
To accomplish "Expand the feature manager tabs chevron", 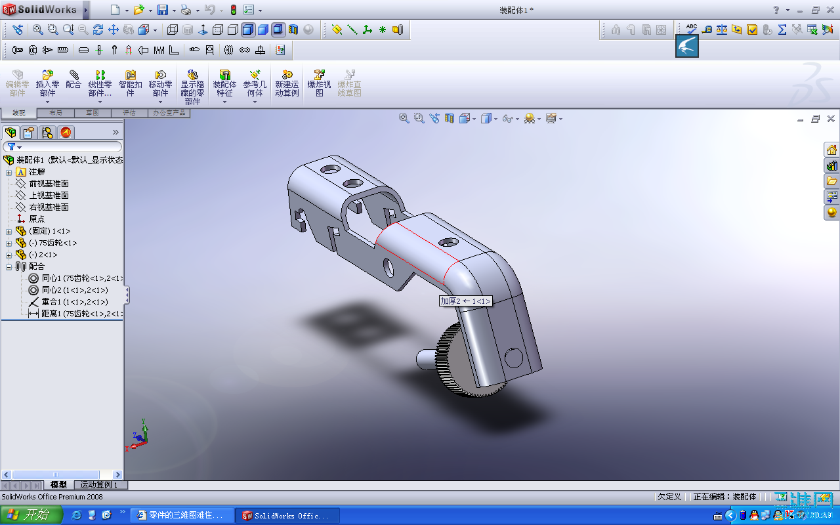I will (116, 133).
